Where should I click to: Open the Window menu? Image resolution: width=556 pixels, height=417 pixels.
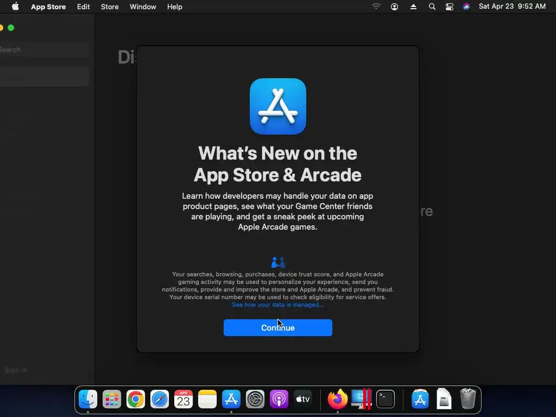click(x=143, y=7)
